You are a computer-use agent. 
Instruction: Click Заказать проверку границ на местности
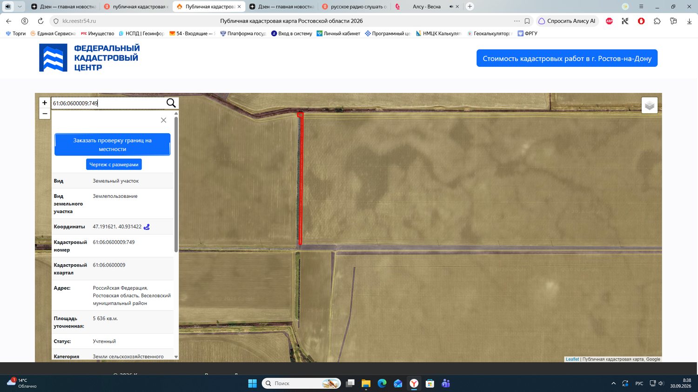[112, 144]
